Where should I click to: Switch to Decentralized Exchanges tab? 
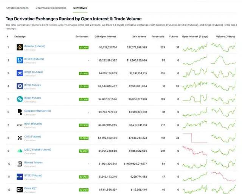point(51,8)
